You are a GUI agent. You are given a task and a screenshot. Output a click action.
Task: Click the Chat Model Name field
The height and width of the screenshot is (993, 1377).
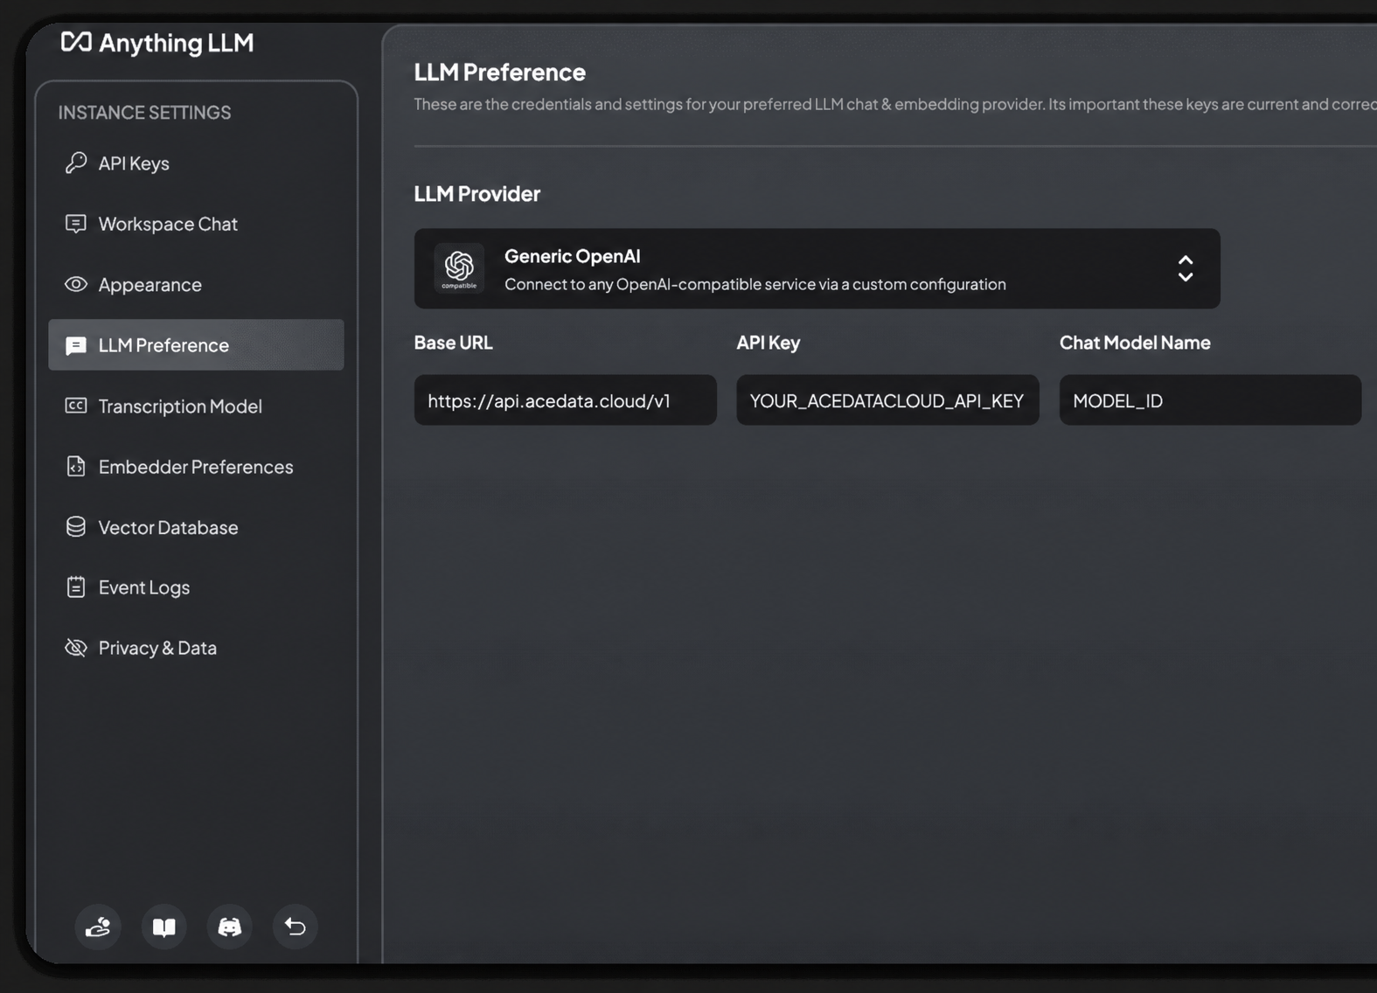[1210, 400]
